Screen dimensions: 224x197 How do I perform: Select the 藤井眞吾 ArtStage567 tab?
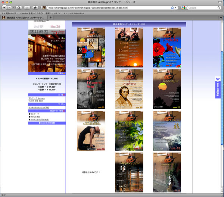click(25, 18)
